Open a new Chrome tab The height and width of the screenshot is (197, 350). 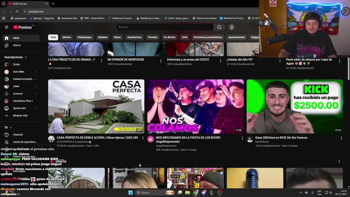[x=53, y=4]
